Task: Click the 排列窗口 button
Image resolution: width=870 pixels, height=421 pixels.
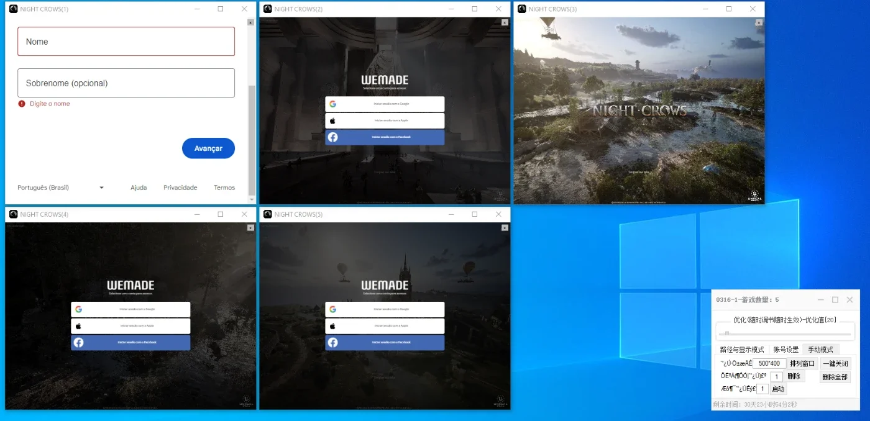Action: (x=802, y=363)
